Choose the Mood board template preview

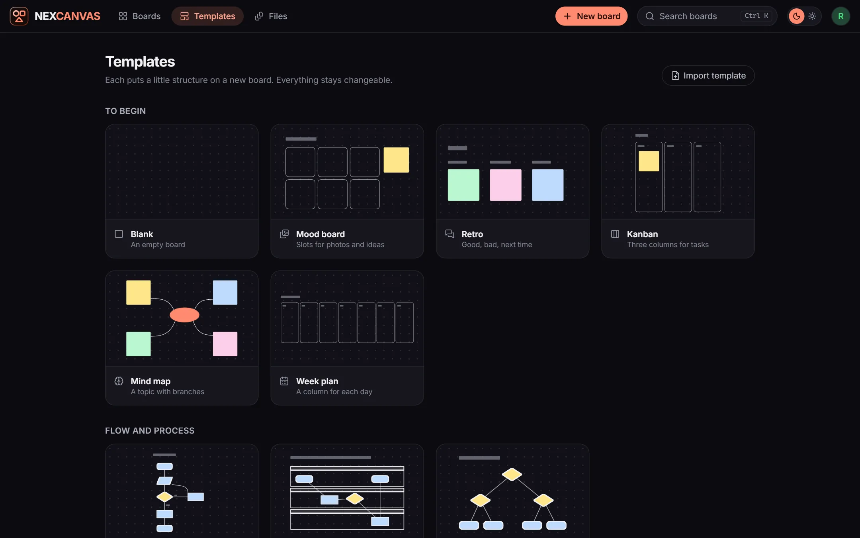(x=347, y=171)
